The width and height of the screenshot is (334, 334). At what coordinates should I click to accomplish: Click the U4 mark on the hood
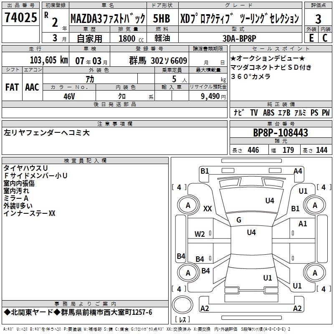tap(269, 200)
